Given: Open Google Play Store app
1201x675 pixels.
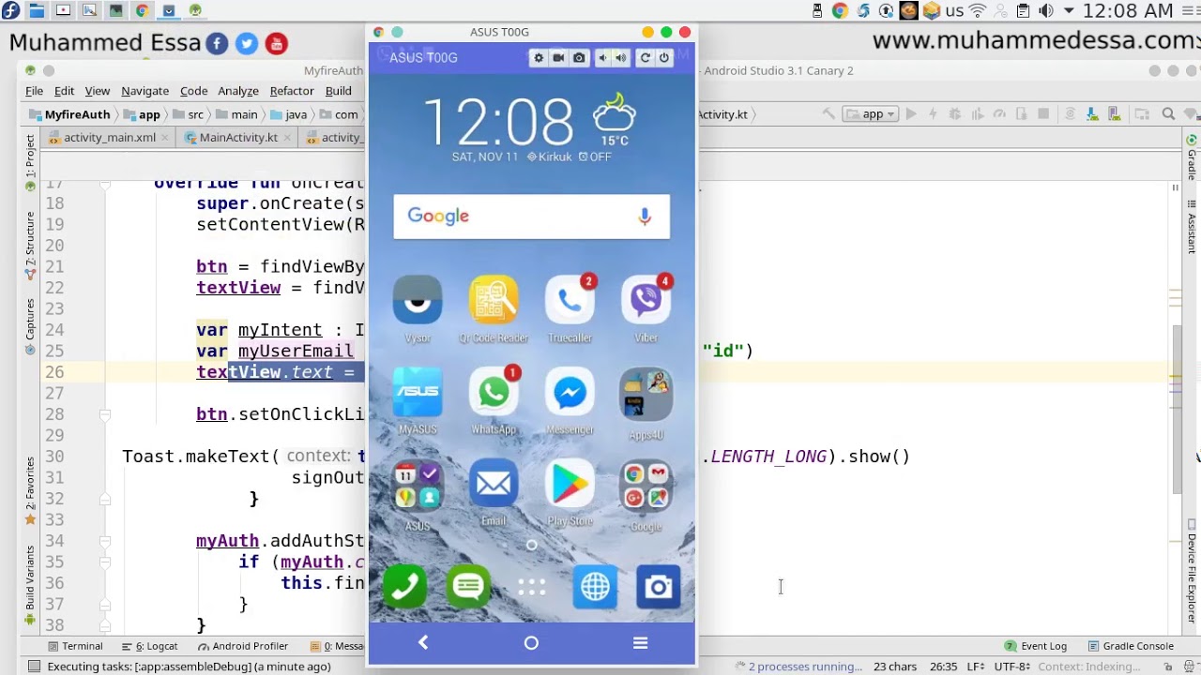Looking at the screenshot, I should pos(570,484).
